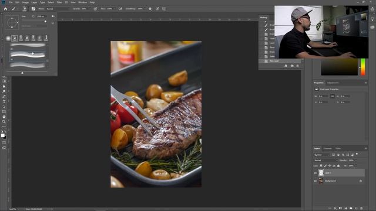376x211 pixels.
Task: Open the Layers panel menu icon
Action: (x=365, y=148)
